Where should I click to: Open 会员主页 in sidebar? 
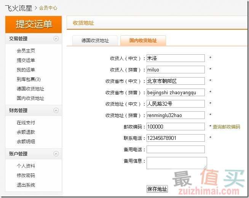[26, 51]
